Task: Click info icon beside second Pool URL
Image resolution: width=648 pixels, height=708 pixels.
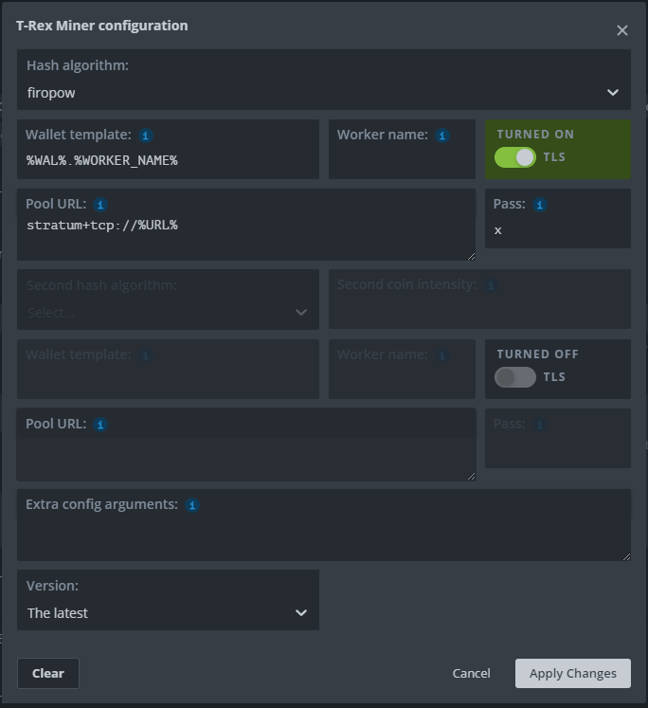Action: click(x=100, y=425)
